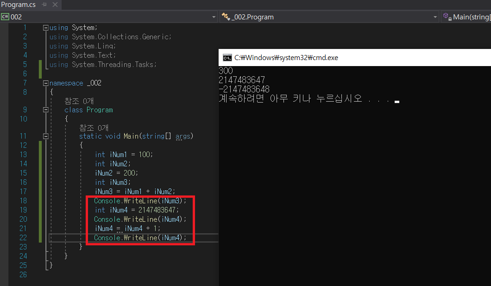Click 'Console.WriteLine(iNum4);' on line 20
This screenshot has height=286, width=491.
point(140,219)
